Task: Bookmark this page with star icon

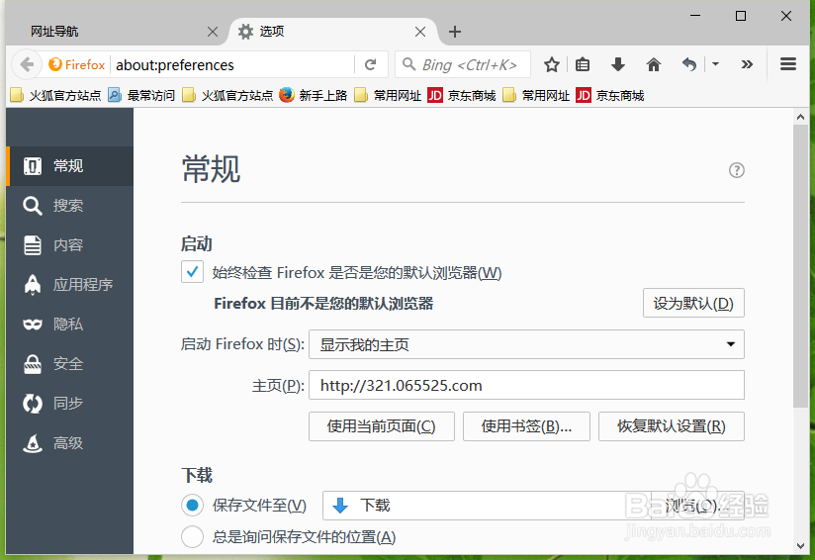Action: [x=552, y=64]
